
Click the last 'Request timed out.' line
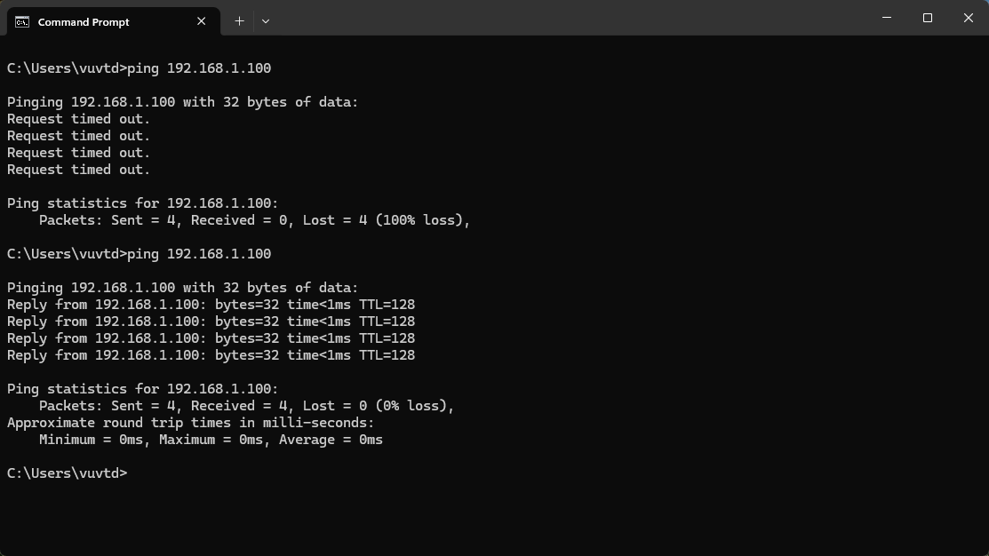tap(79, 170)
